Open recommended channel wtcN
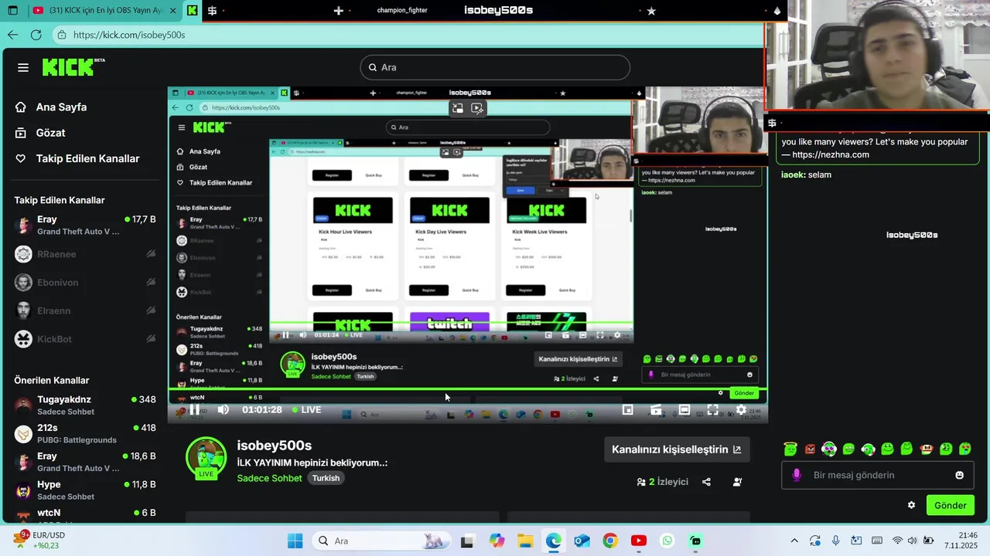 85,514
